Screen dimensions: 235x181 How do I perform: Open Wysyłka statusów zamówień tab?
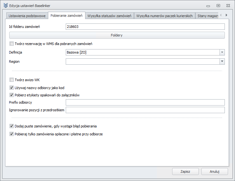click(110, 16)
